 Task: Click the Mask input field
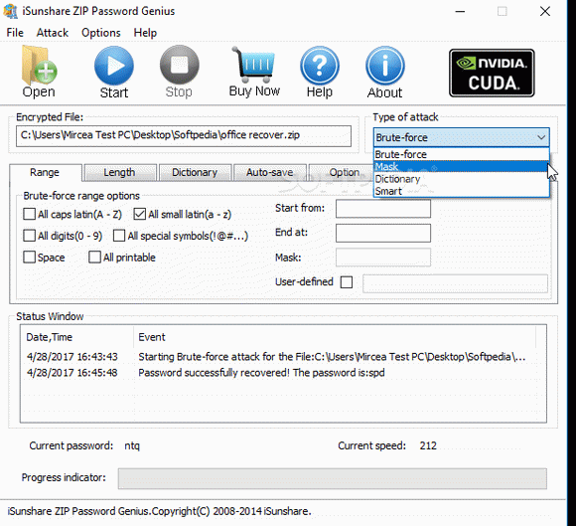[x=383, y=258]
